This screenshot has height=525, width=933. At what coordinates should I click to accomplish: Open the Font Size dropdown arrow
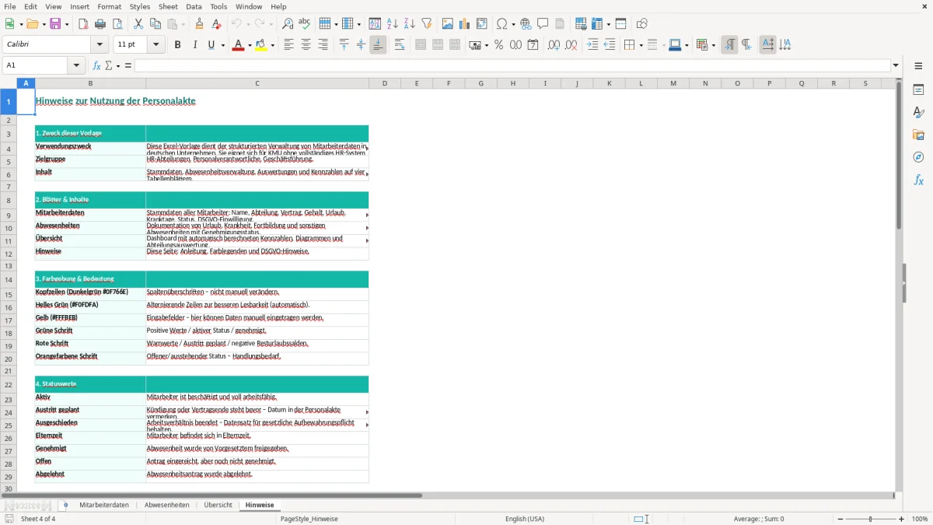click(156, 45)
